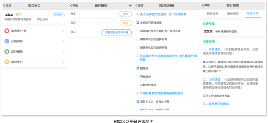The image size is (268, 123).
Task: Choose the 丙烯胺类 radio option
Action: click(138, 76)
